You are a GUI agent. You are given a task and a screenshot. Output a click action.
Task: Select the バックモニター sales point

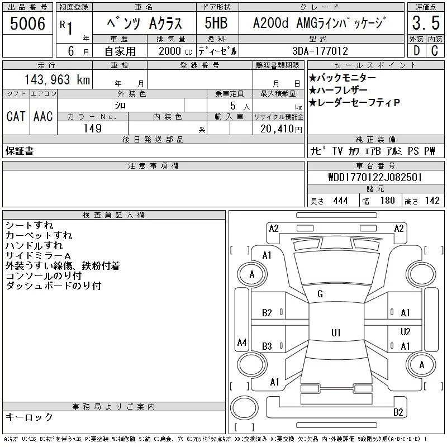tap(343, 78)
